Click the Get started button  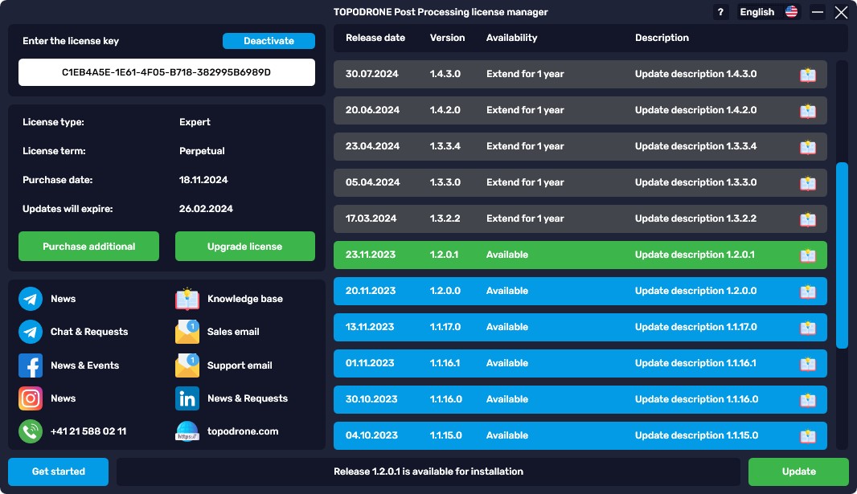point(58,472)
